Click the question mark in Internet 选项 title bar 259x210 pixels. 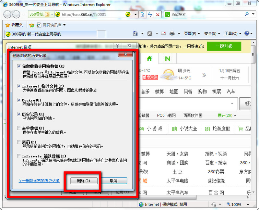(118, 46)
